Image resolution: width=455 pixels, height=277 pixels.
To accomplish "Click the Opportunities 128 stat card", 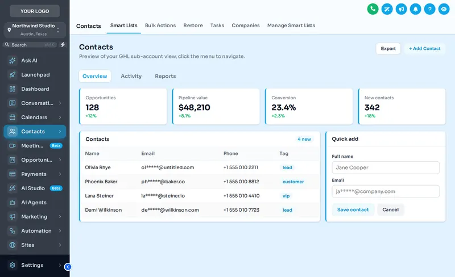I will [123, 107].
